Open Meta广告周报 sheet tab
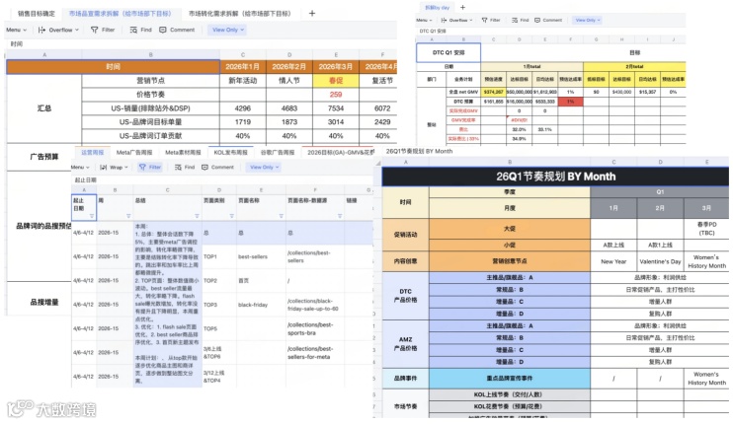This screenshot has width=733, height=424. click(134, 153)
